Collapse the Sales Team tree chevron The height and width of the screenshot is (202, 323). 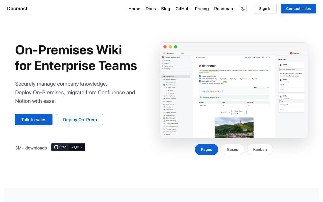click(164, 88)
